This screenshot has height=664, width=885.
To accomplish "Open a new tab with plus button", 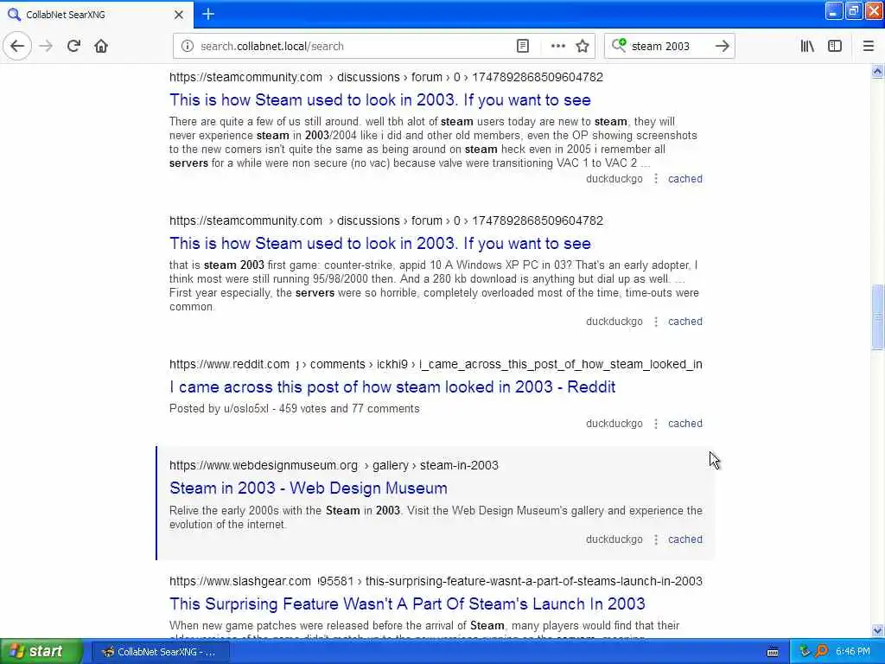I will pyautogui.click(x=208, y=14).
